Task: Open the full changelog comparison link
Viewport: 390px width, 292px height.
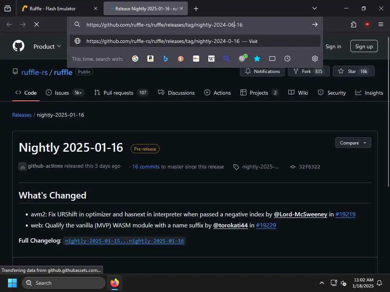Action: [125, 241]
